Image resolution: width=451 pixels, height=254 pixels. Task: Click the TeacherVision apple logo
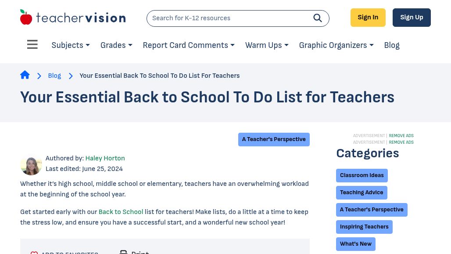[x=26, y=18]
